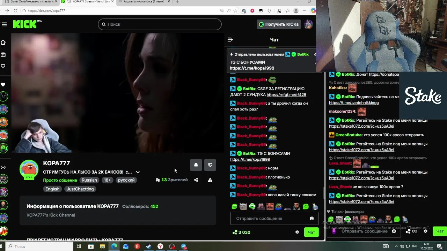
Task: Open Task View on taskbar
Action: click(79, 246)
